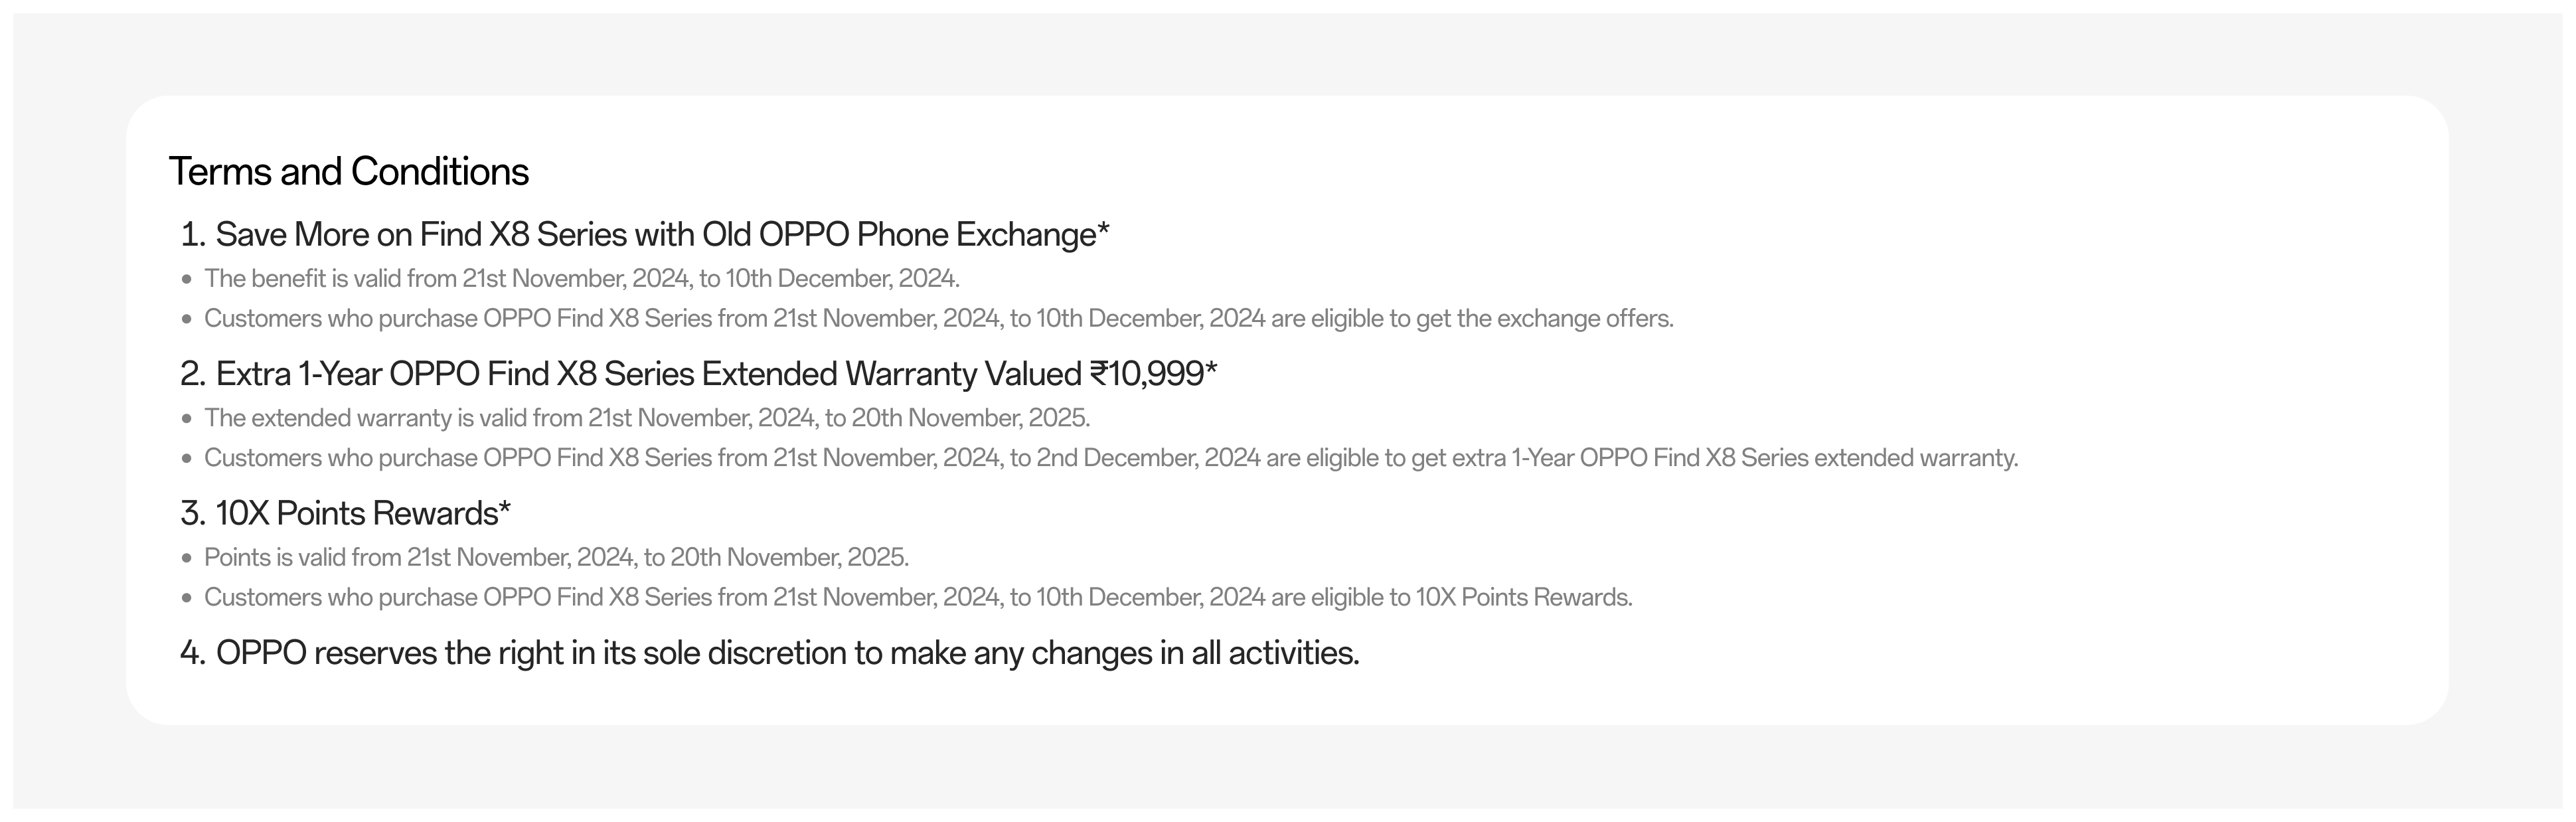Click the 'Points is valid from' line
The image size is (2576, 822).
556,558
